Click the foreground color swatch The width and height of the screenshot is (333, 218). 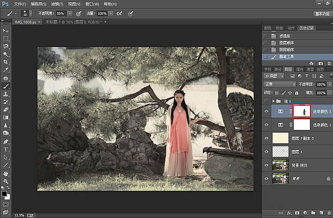coord(5,193)
